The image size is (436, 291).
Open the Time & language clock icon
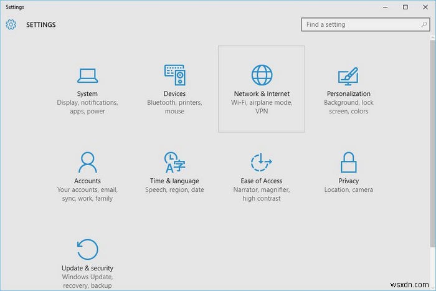[174, 162]
